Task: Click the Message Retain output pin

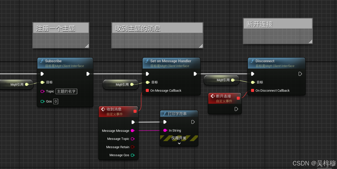Action: 133,147
